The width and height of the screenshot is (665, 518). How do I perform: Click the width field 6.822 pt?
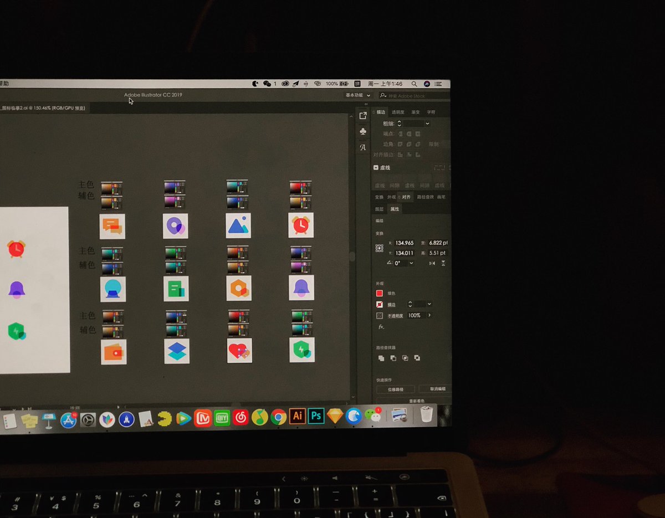click(x=438, y=243)
